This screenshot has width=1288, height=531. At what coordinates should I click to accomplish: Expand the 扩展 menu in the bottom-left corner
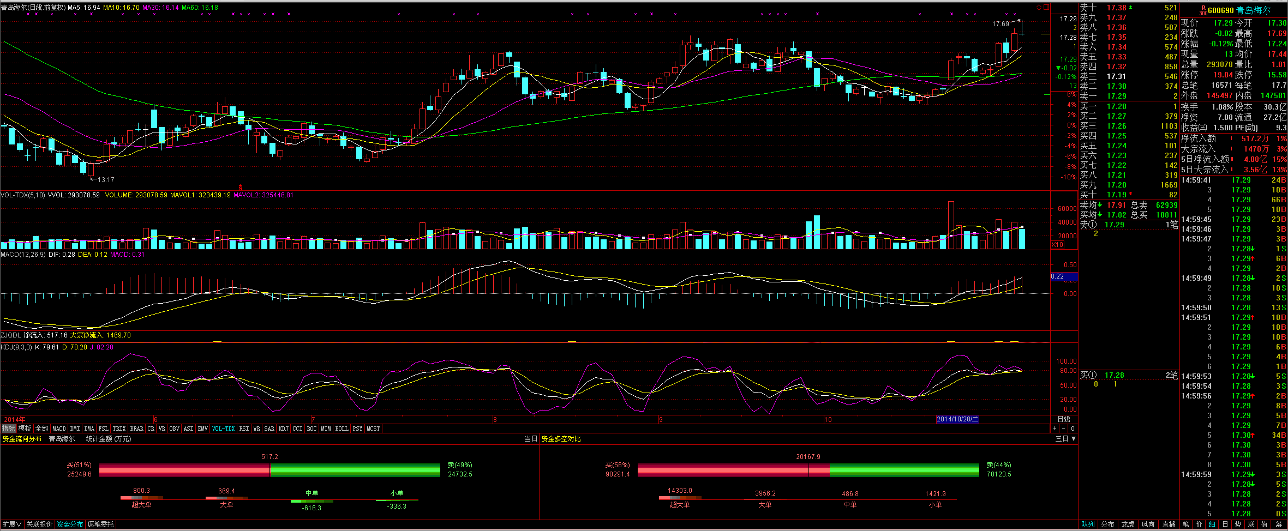pyautogui.click(x=11, y=524)
